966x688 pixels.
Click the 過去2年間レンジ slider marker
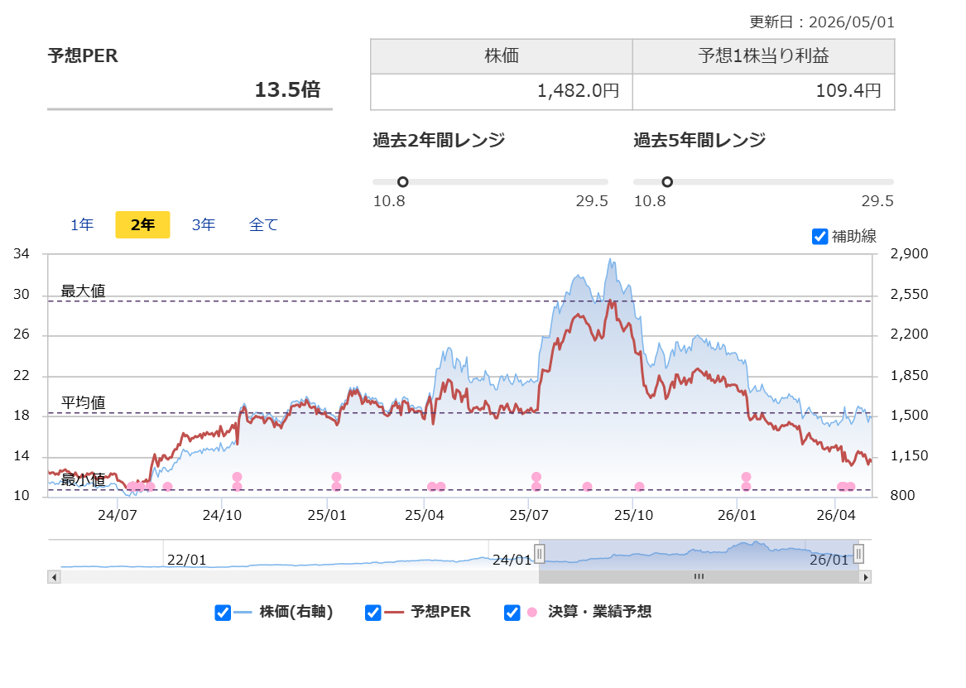tap(402, 181)
